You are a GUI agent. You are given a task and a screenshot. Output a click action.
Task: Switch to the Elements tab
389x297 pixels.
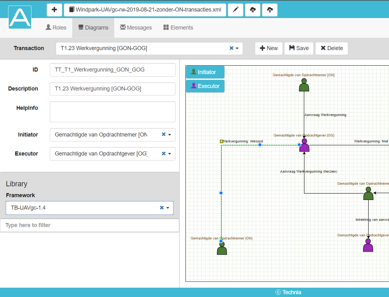[x=178, y=28]
